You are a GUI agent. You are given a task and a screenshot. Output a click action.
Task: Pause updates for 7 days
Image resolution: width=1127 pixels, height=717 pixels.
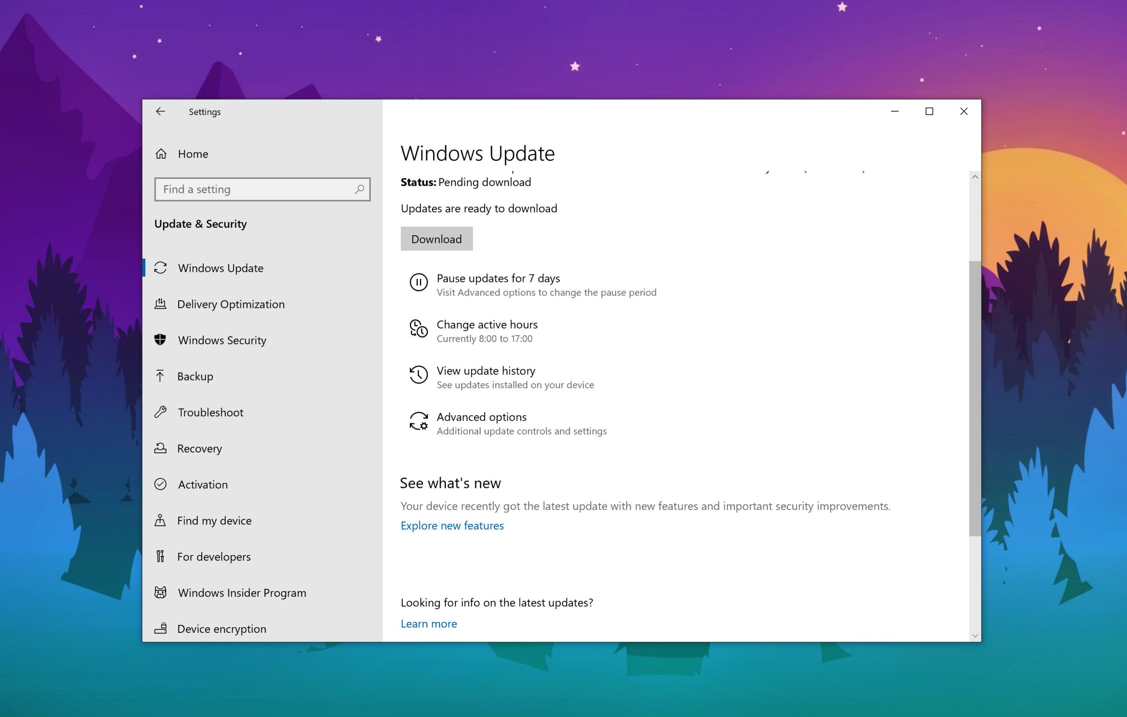click(533, 285)
